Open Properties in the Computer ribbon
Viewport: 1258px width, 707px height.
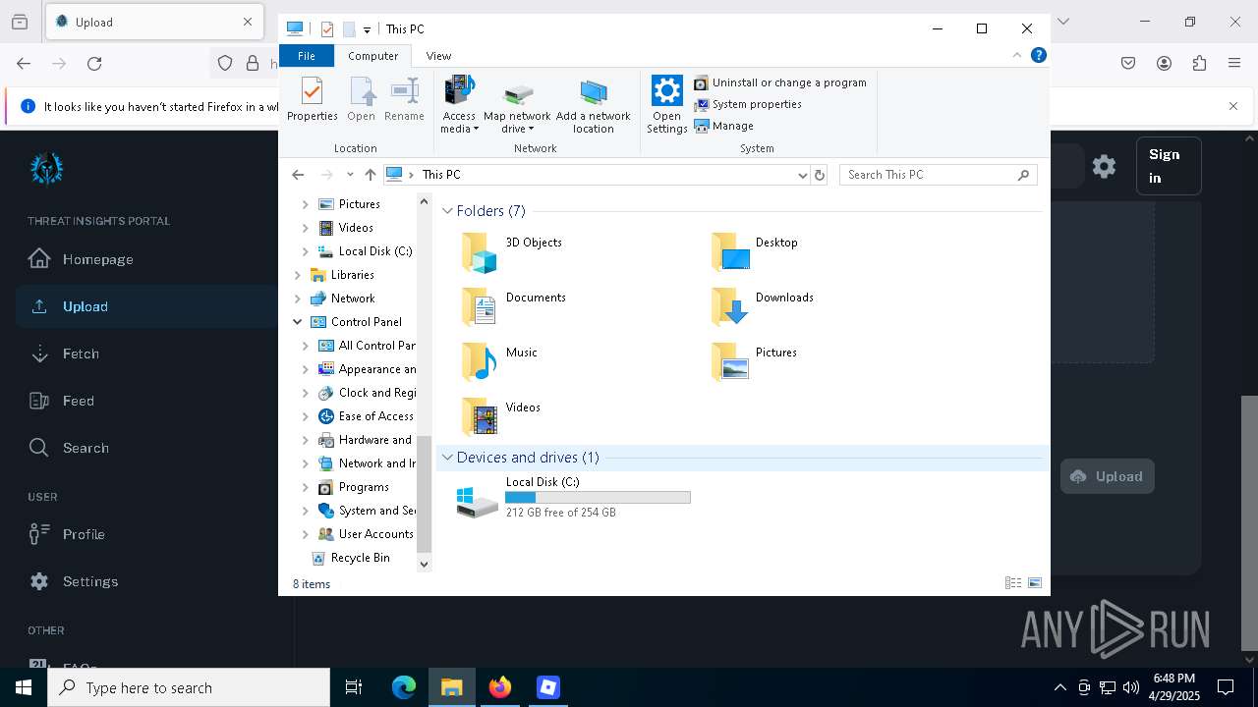(312, 100)
